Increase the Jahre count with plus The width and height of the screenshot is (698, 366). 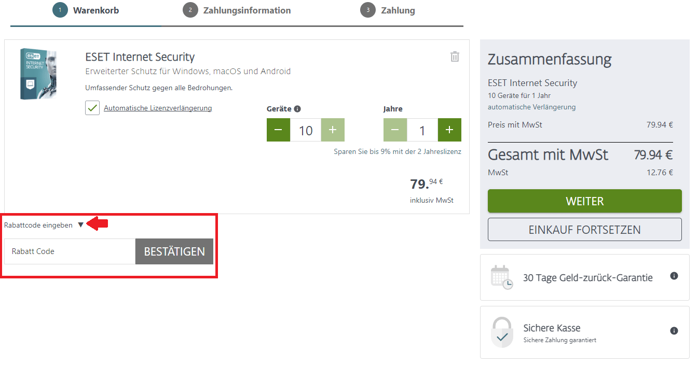click(449, 130)
